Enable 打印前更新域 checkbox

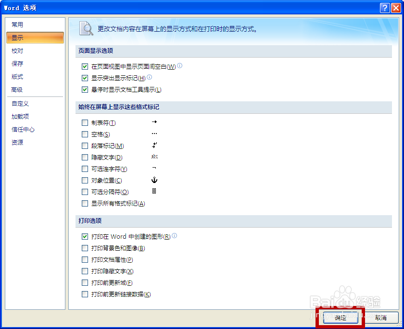click(x=85, y=283)
